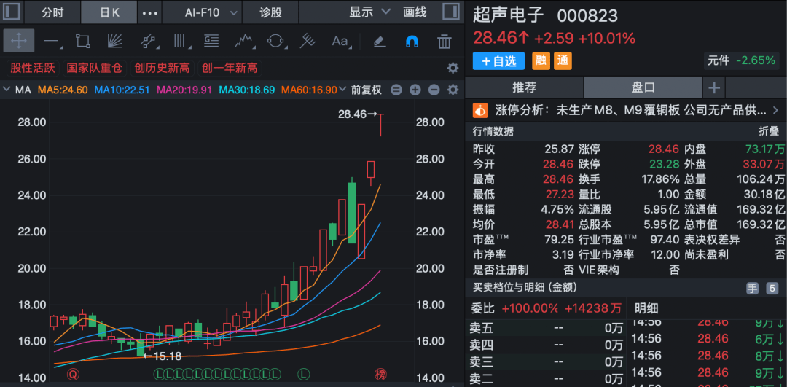This screenshot has height=387, width=787.
Task: Click the stock code 000823
Action: pos(587,16)
